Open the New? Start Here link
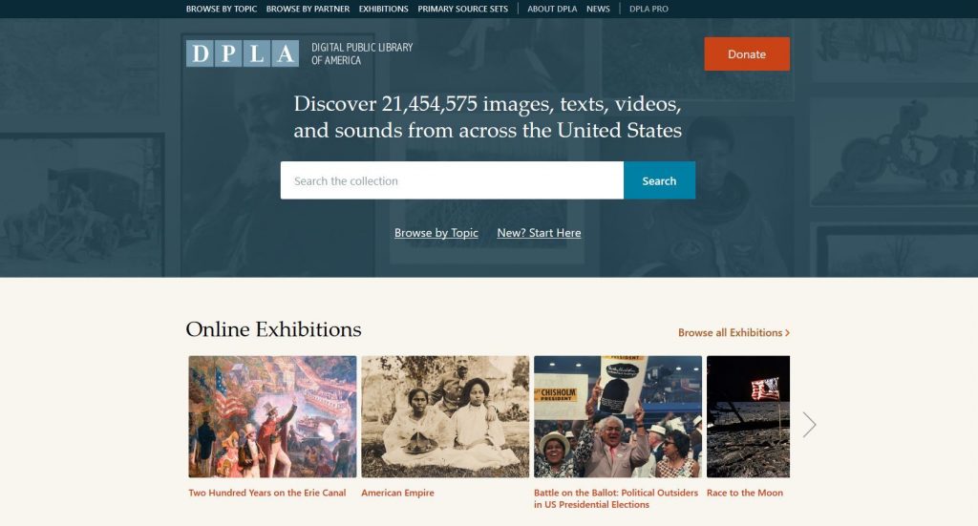 (x=539, y=233)
